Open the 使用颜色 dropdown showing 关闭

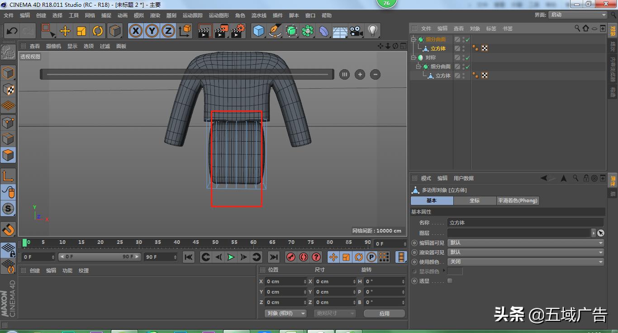[x=525, y=262]
